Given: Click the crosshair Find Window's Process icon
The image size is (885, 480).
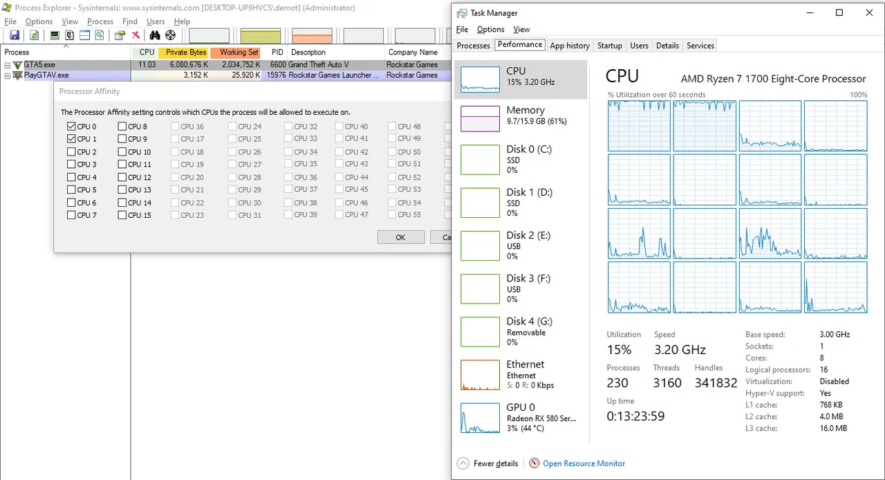Looking at the screenshot, I should (x=170, y=35).
